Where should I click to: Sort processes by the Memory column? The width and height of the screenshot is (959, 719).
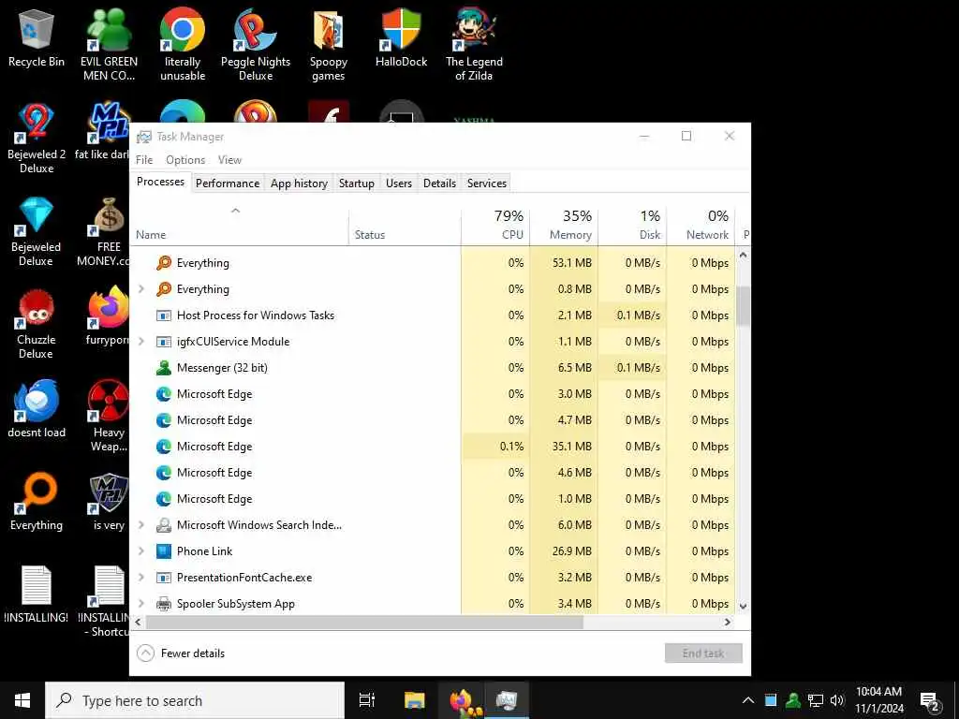(564, 225)
